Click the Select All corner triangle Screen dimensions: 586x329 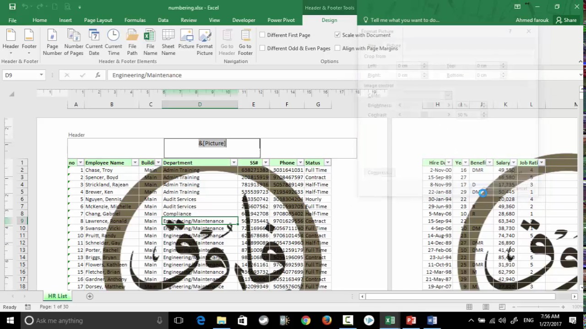tap(11, 94)
